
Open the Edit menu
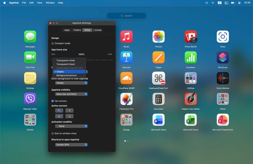(x=31, y=3)
